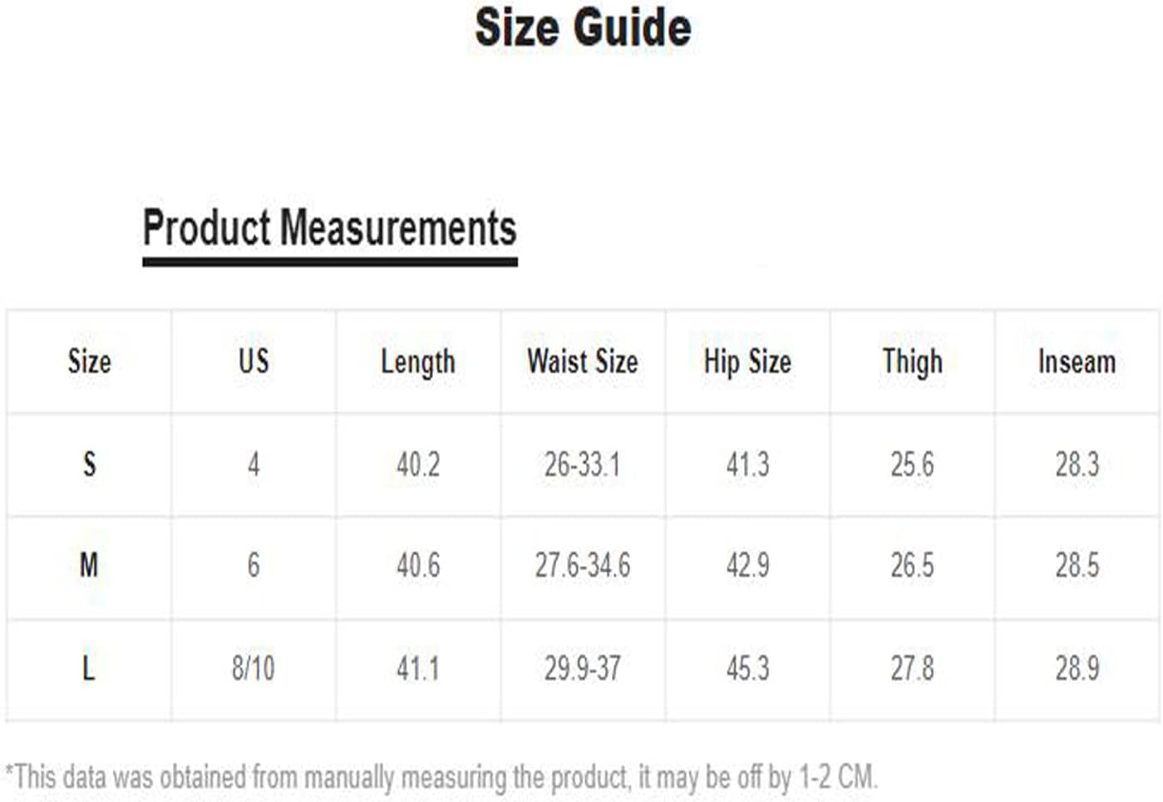Click the Thigh column header

pos(912,363)
